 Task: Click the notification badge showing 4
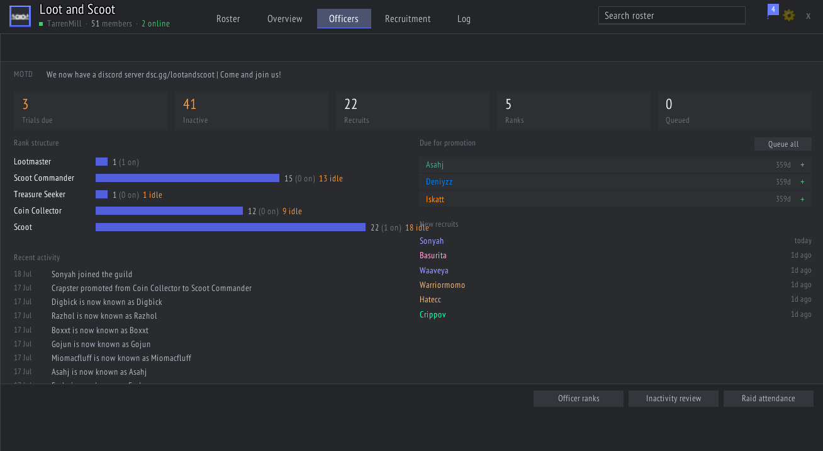click(x=773, y=9)
